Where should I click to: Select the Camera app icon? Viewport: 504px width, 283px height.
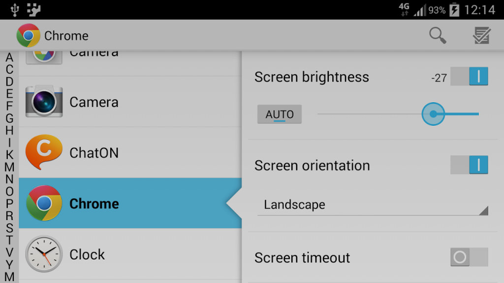pyautogui.click(x=44, y=101)
